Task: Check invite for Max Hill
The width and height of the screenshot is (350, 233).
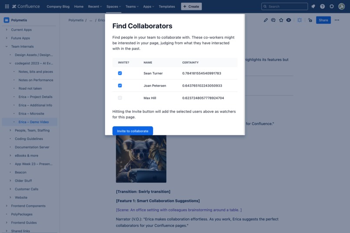Action: [x=120, y=98]
